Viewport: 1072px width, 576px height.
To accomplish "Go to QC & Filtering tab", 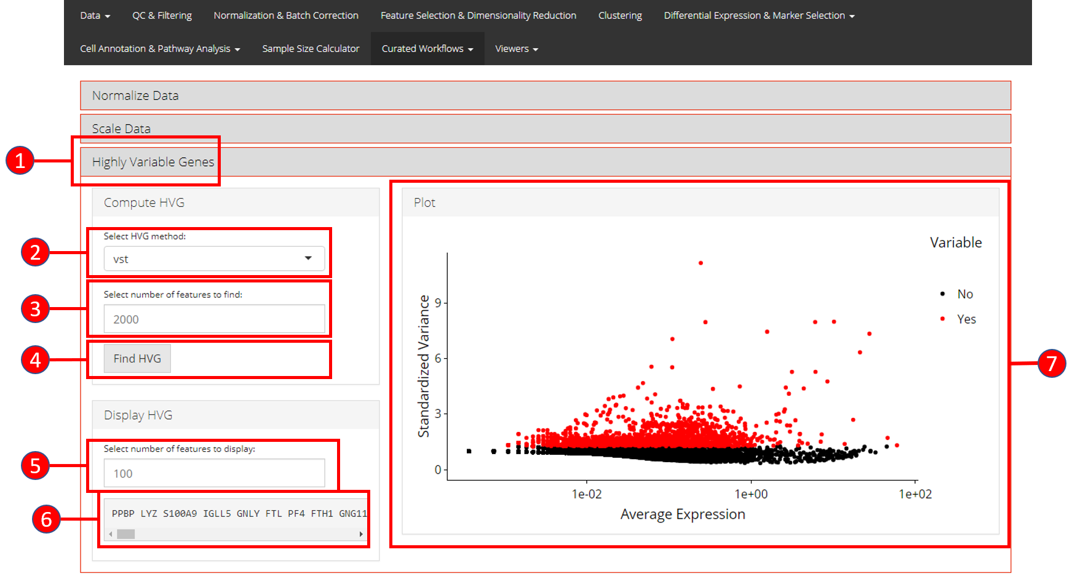I will 162,15.
